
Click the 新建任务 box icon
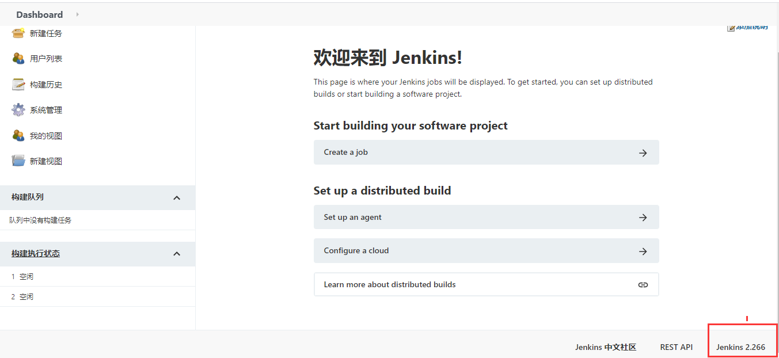point(18,33)
